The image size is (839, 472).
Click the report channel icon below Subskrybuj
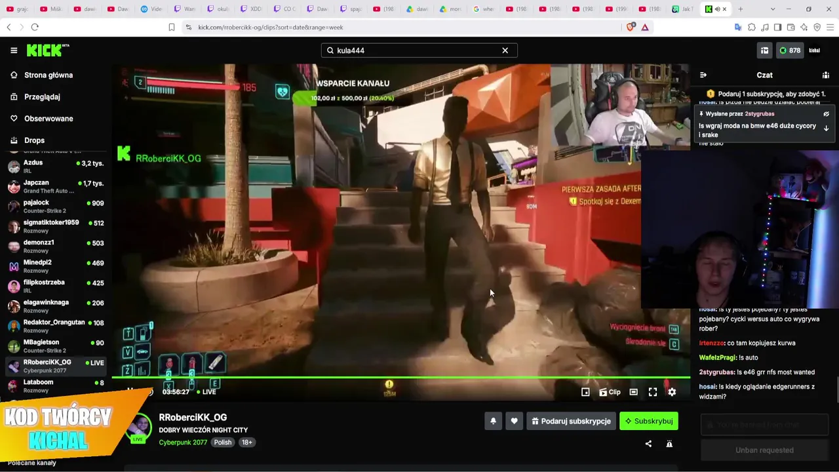tap(669, 444)
